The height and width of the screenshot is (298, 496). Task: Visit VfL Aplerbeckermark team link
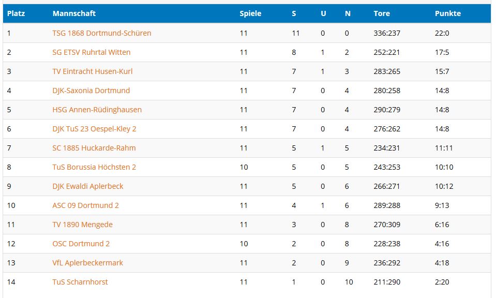click(x=87, y=263)
